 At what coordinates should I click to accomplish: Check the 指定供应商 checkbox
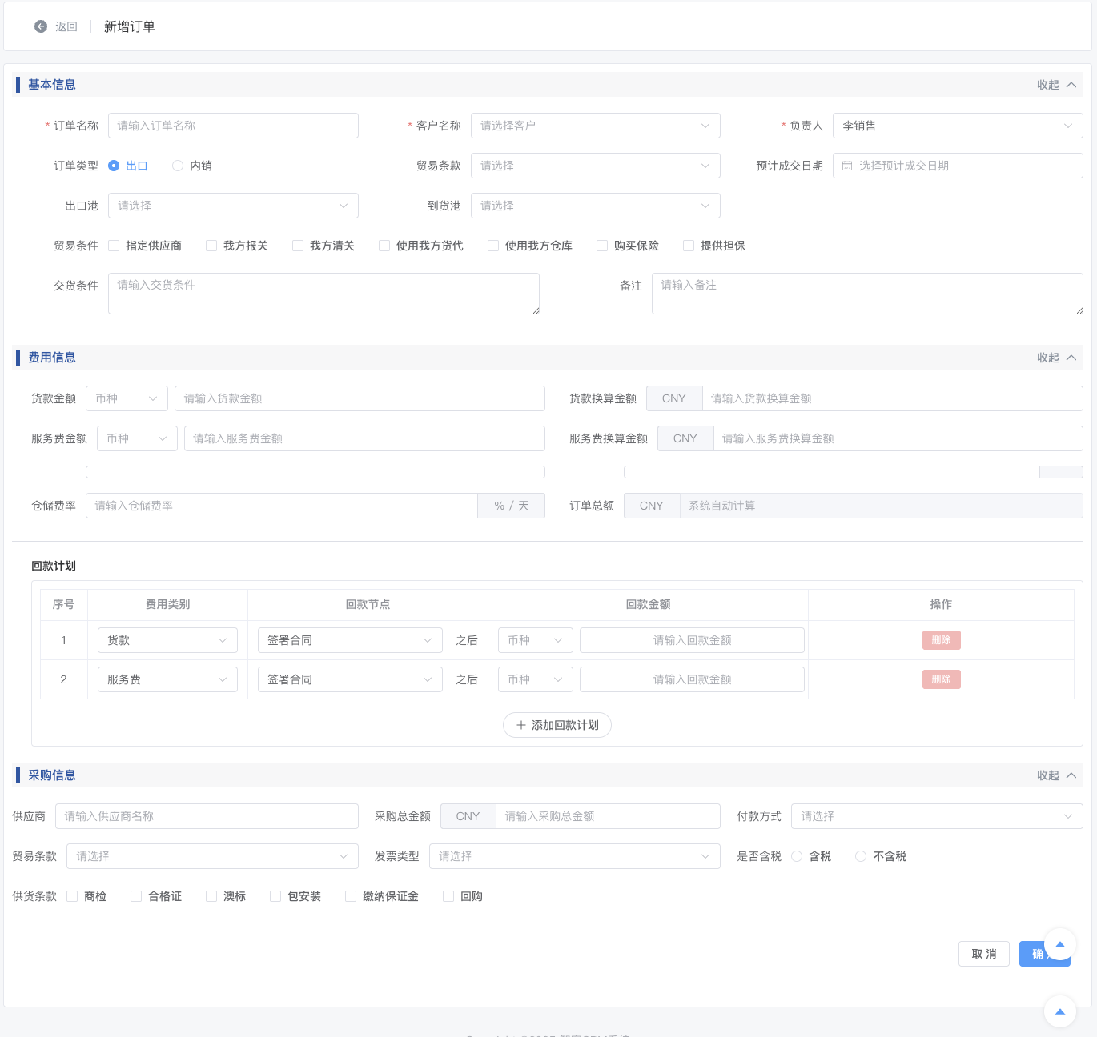(x=114, y=246)
